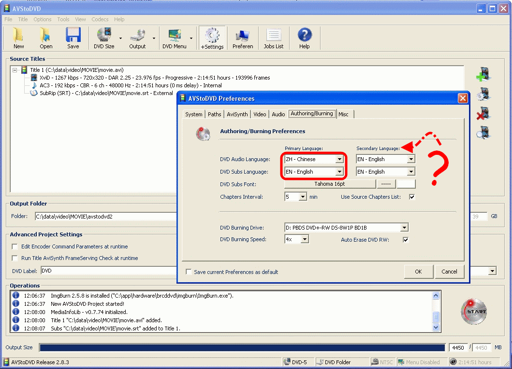The height and width of the screenshot is (369, 512).
Task: Switch to the AviSynth tab
Action: click(x=237, y=114)
